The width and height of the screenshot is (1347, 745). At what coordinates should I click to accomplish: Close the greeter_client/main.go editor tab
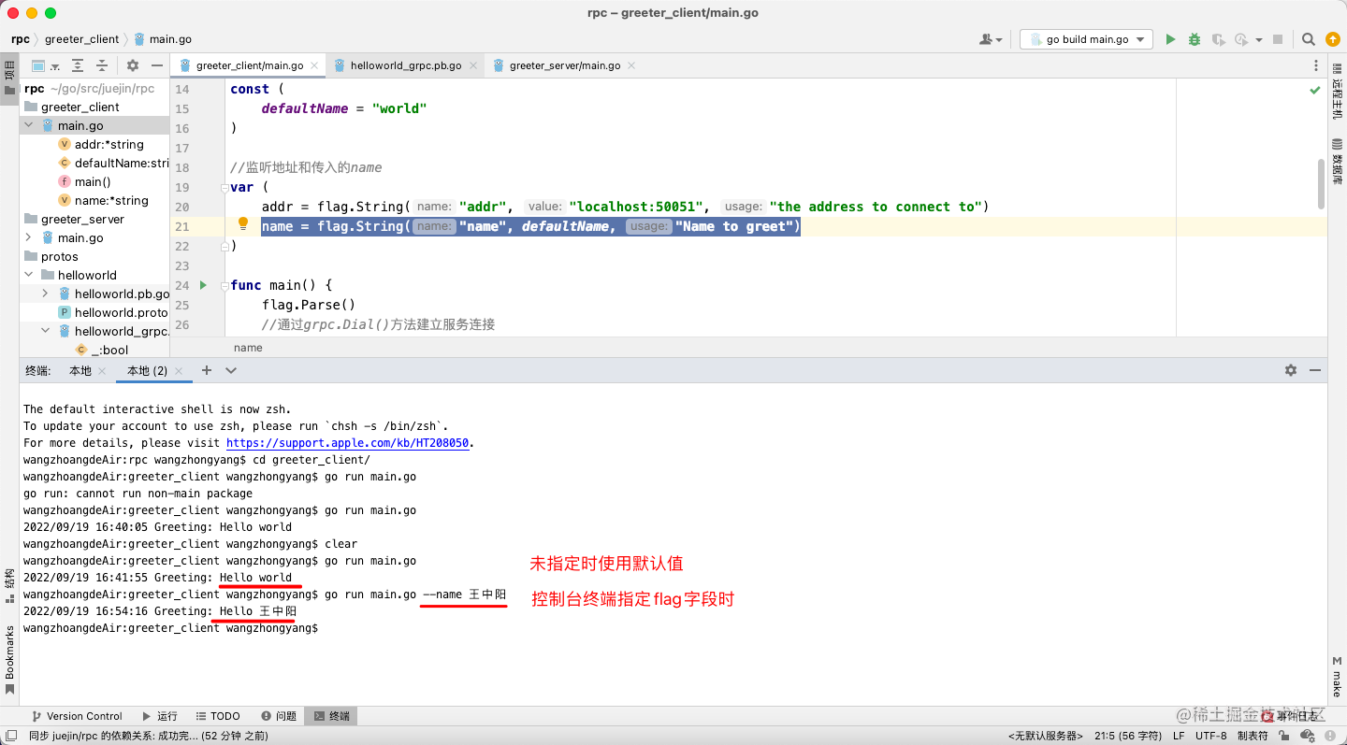tap(314, 65)
